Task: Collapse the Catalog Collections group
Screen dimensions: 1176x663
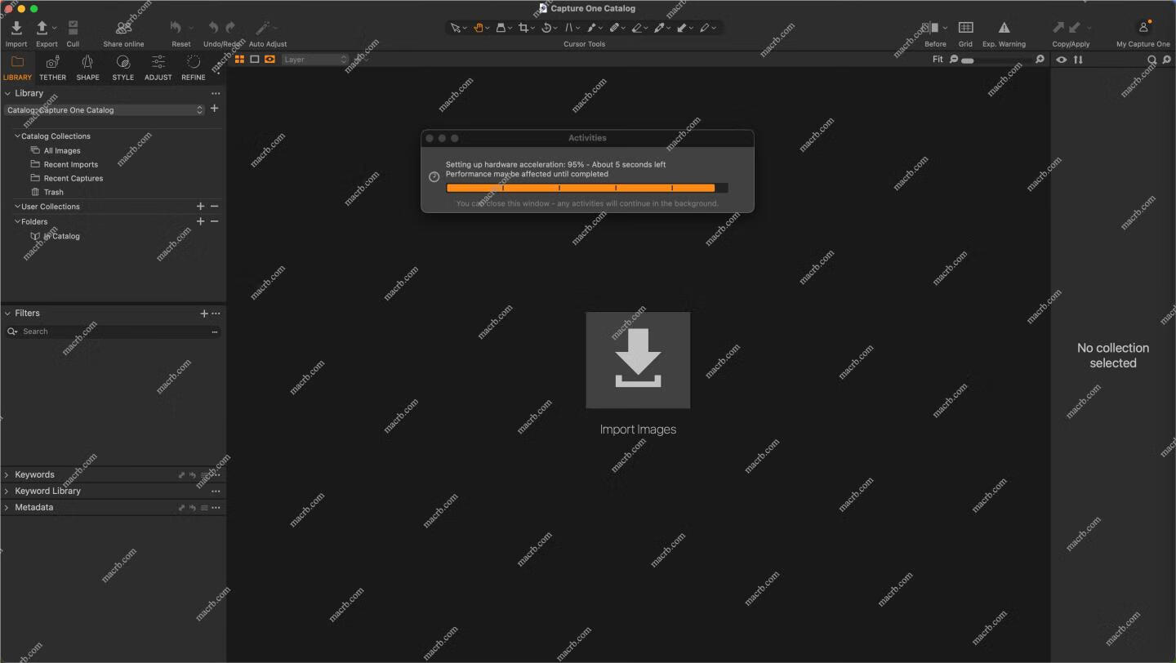Action: (x=17, y=136)
